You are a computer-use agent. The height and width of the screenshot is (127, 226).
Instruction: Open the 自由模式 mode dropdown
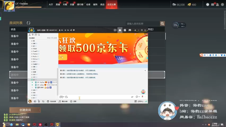[x=32, y=38]
